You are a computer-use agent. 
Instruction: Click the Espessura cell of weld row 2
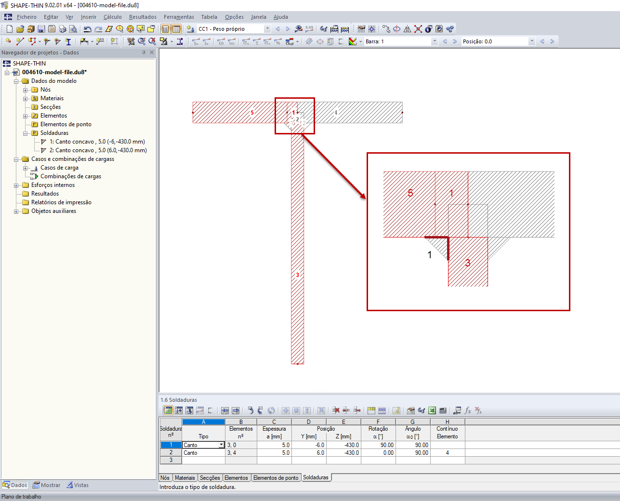(x=274, y=453)
